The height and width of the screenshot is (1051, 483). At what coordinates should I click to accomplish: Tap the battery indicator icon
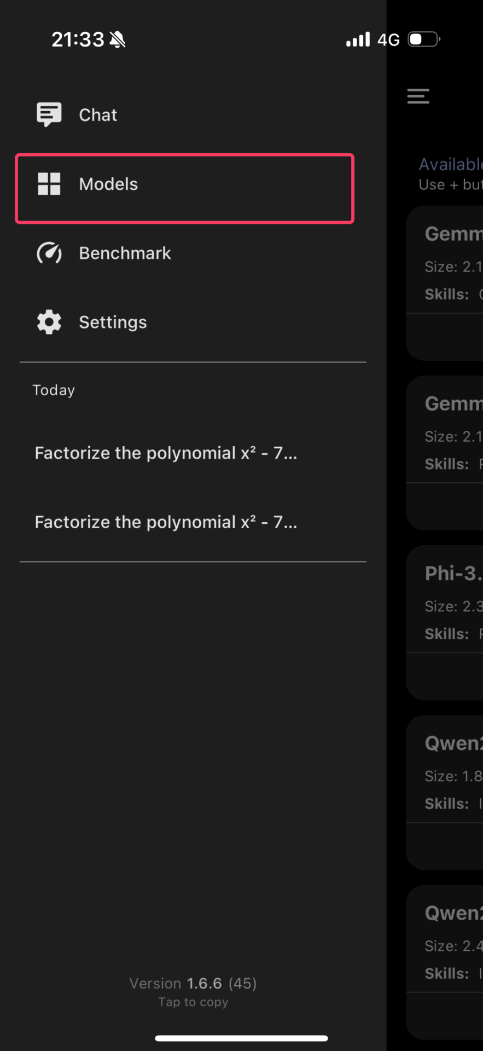coord(424,39)
